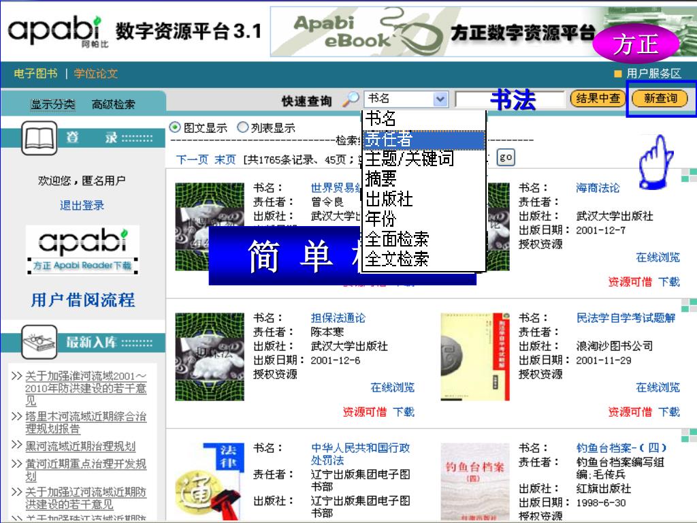
Task: Choose 摘要 option in dropdown list
Action: pos(424,179)
